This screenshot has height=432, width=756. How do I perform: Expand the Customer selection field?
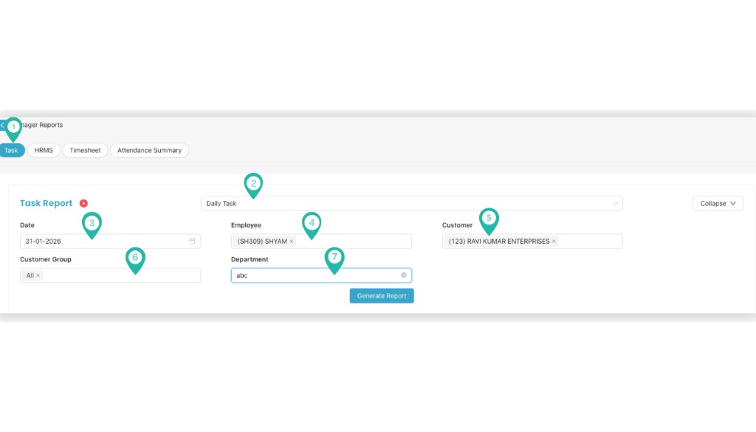coord(591,241)
